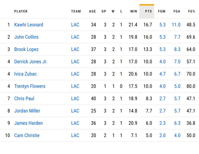This screenshot has width=199, height=154.
Task: Sort by FG% column header
Action: (191, 11)
